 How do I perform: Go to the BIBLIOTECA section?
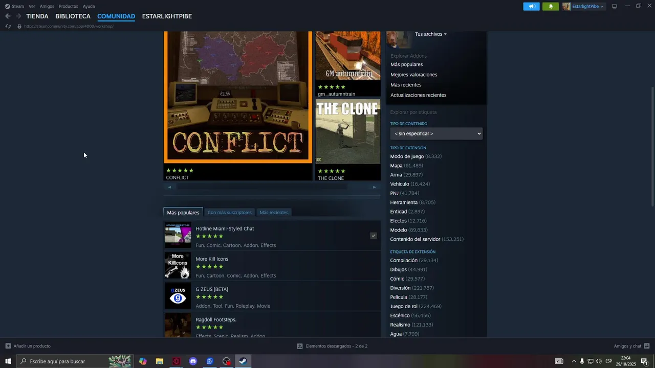(73, 16)
